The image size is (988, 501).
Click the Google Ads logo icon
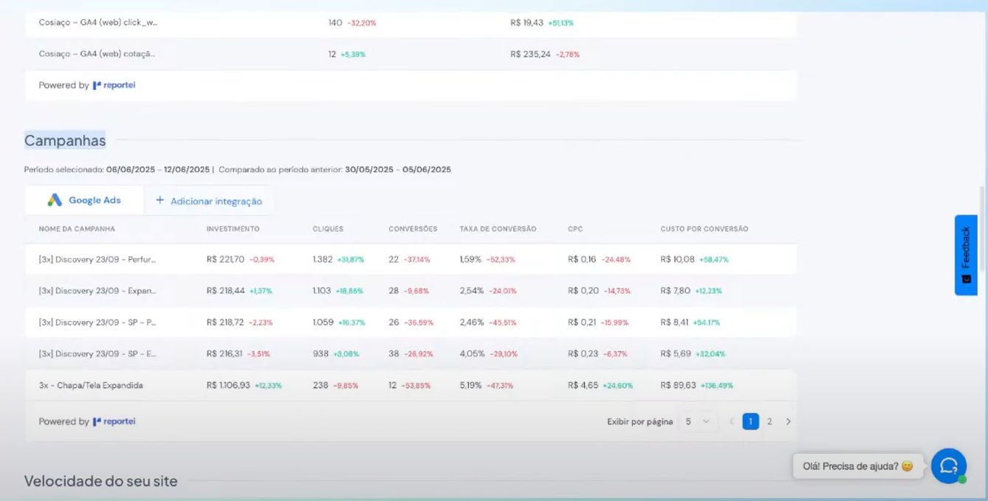click(55, 200)
